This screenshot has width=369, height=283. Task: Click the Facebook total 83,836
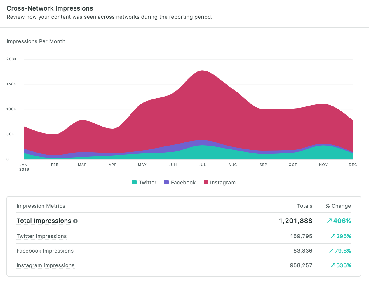(x=303, y=251)
